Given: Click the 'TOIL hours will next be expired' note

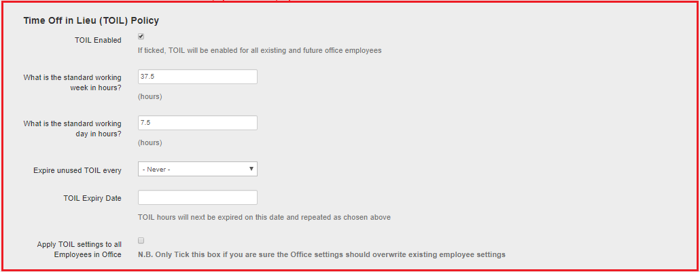Looking at the screenshot, I should (x=264, y=218).
